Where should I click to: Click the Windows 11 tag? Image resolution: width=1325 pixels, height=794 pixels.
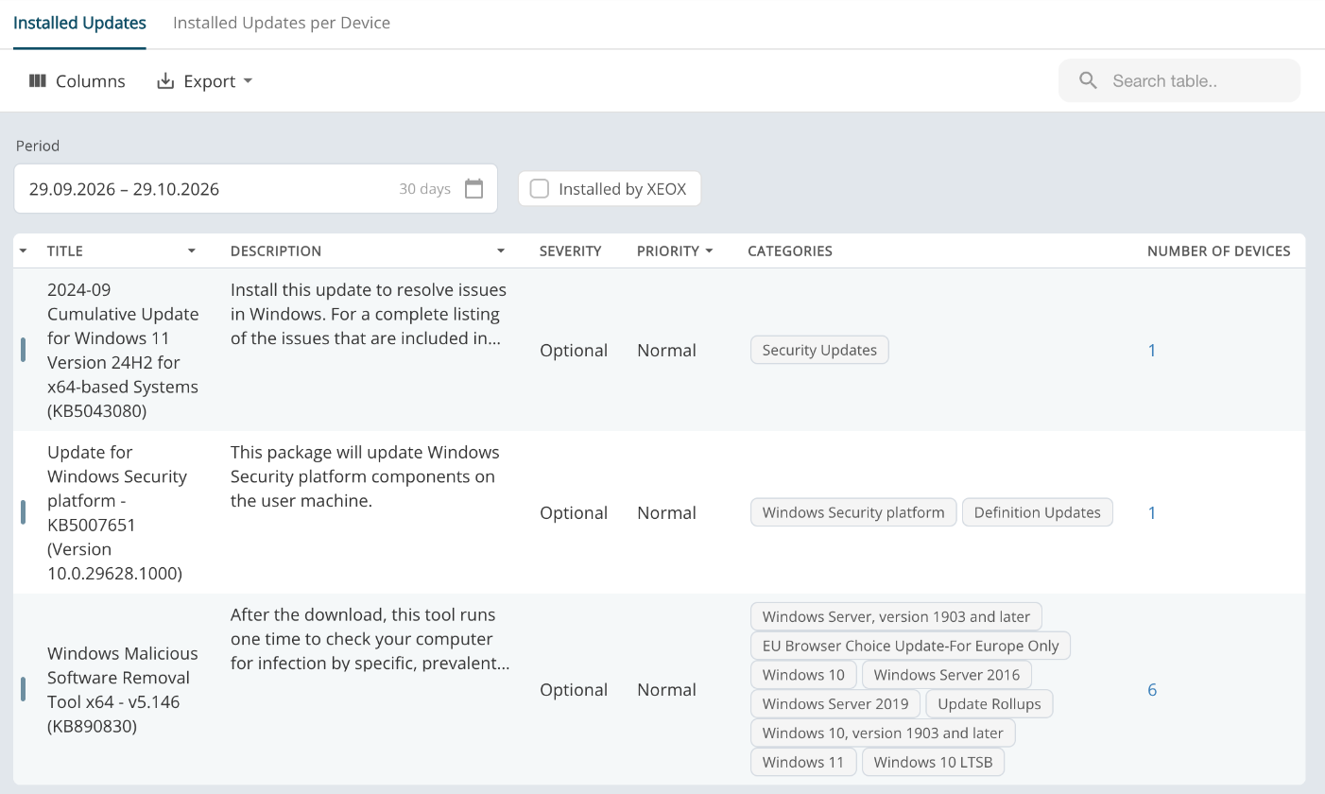[x=803, y=762]
